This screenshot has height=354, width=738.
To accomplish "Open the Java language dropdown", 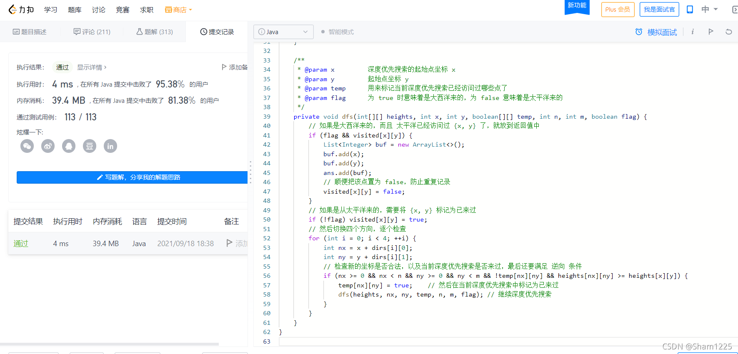I will (283, 32).
